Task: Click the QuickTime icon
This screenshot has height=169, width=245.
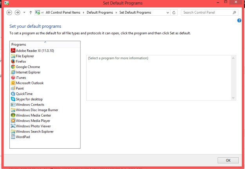Action: pos(13,94)
